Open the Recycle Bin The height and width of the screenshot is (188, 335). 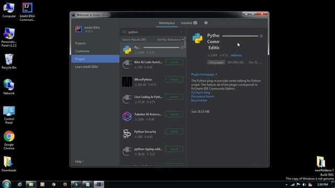[x=9, y=62]
